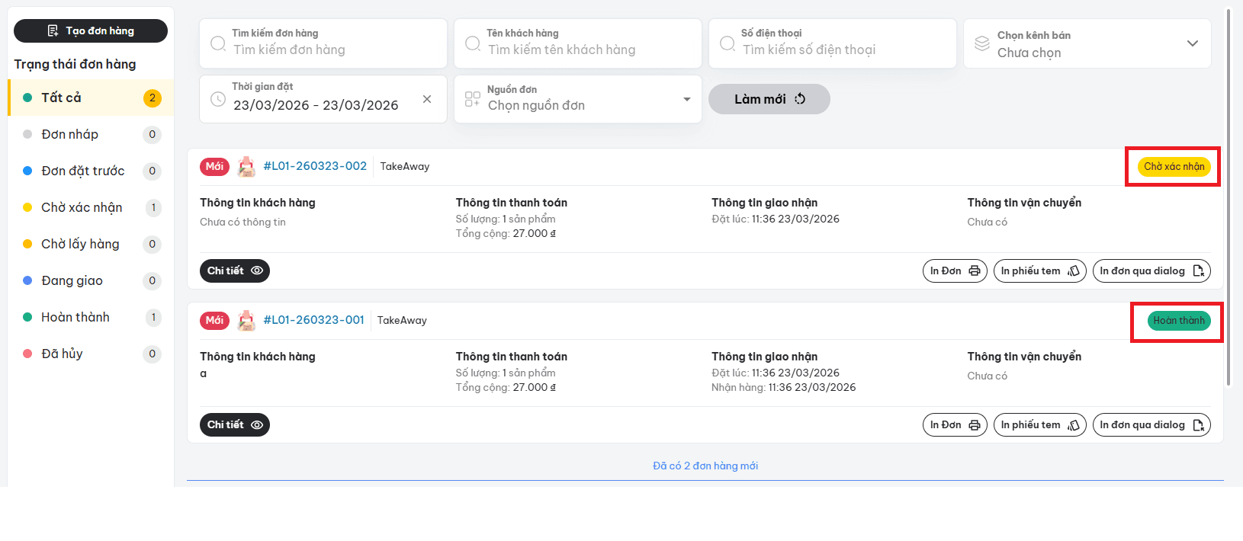Viewport: 1243px width, 541px height.
Task: Click the Chờ xác nhận status badge
Action: click(1174, 167)
